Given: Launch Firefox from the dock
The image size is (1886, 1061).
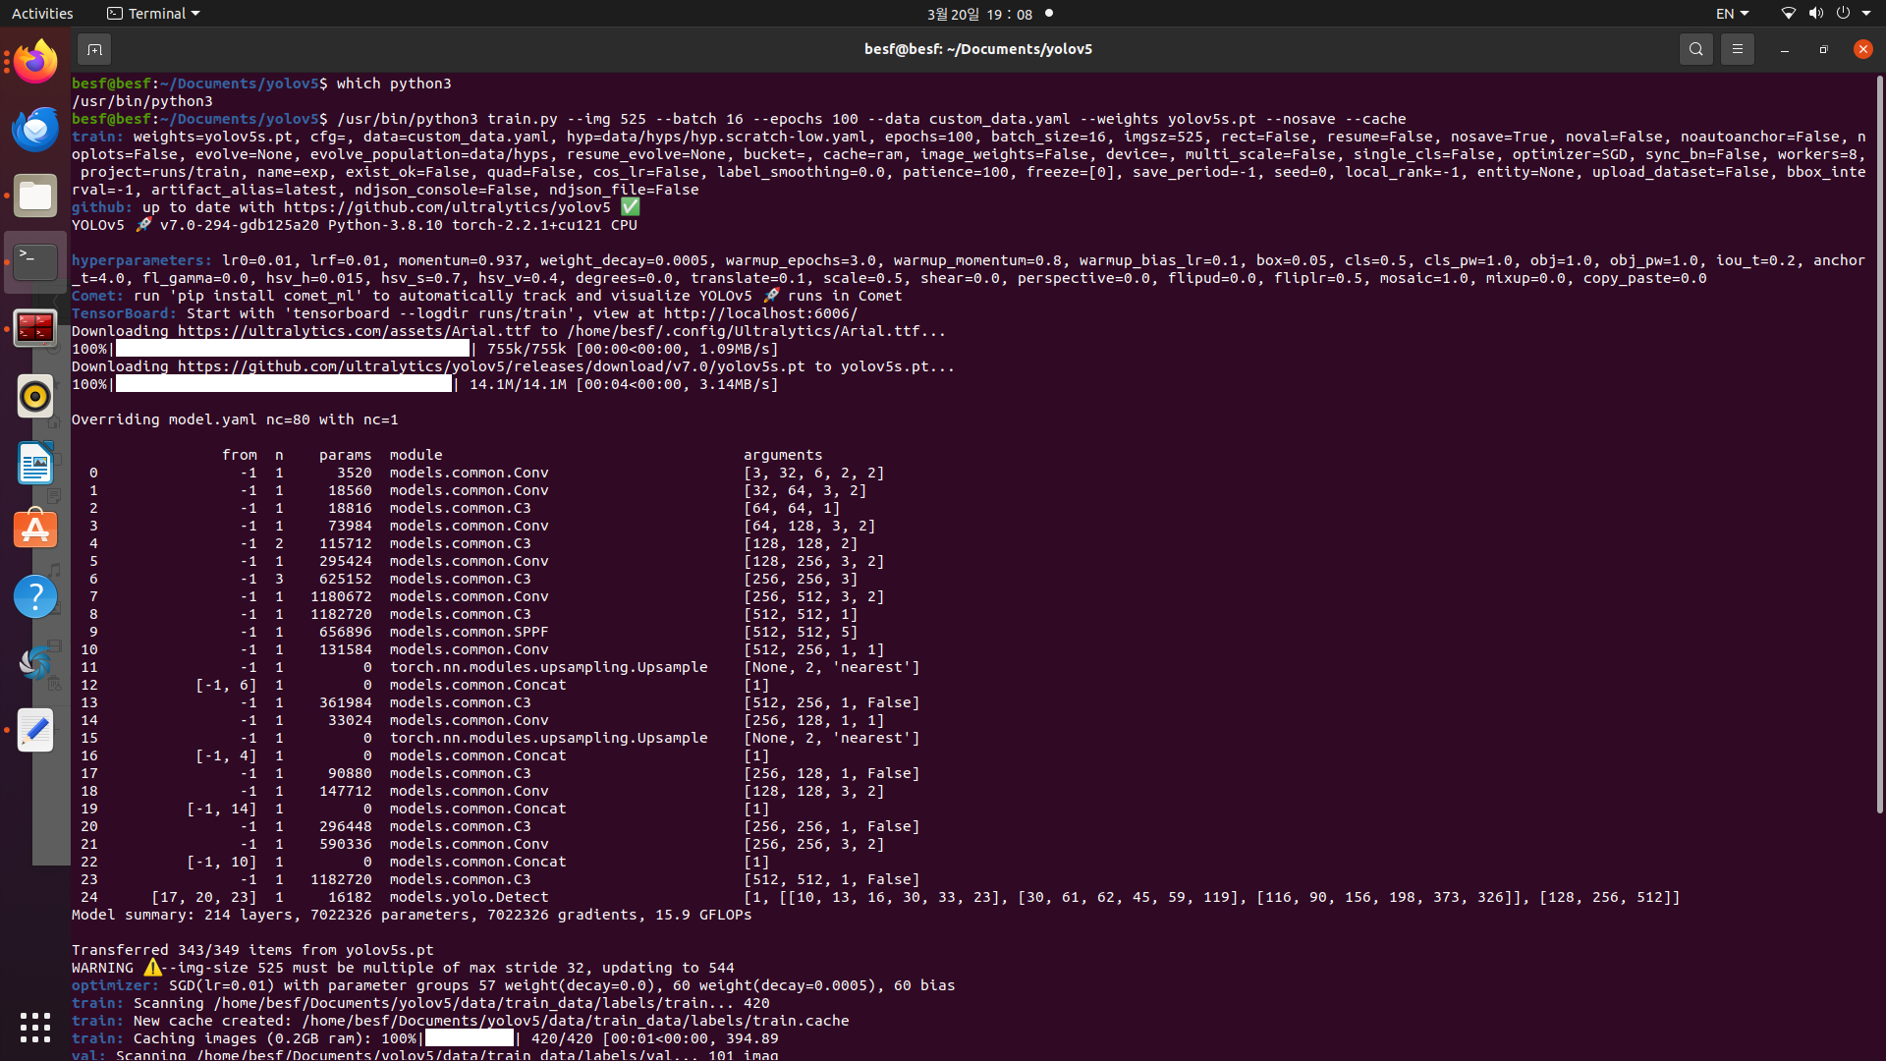Looking at the screenshot, I should point(35,63).
